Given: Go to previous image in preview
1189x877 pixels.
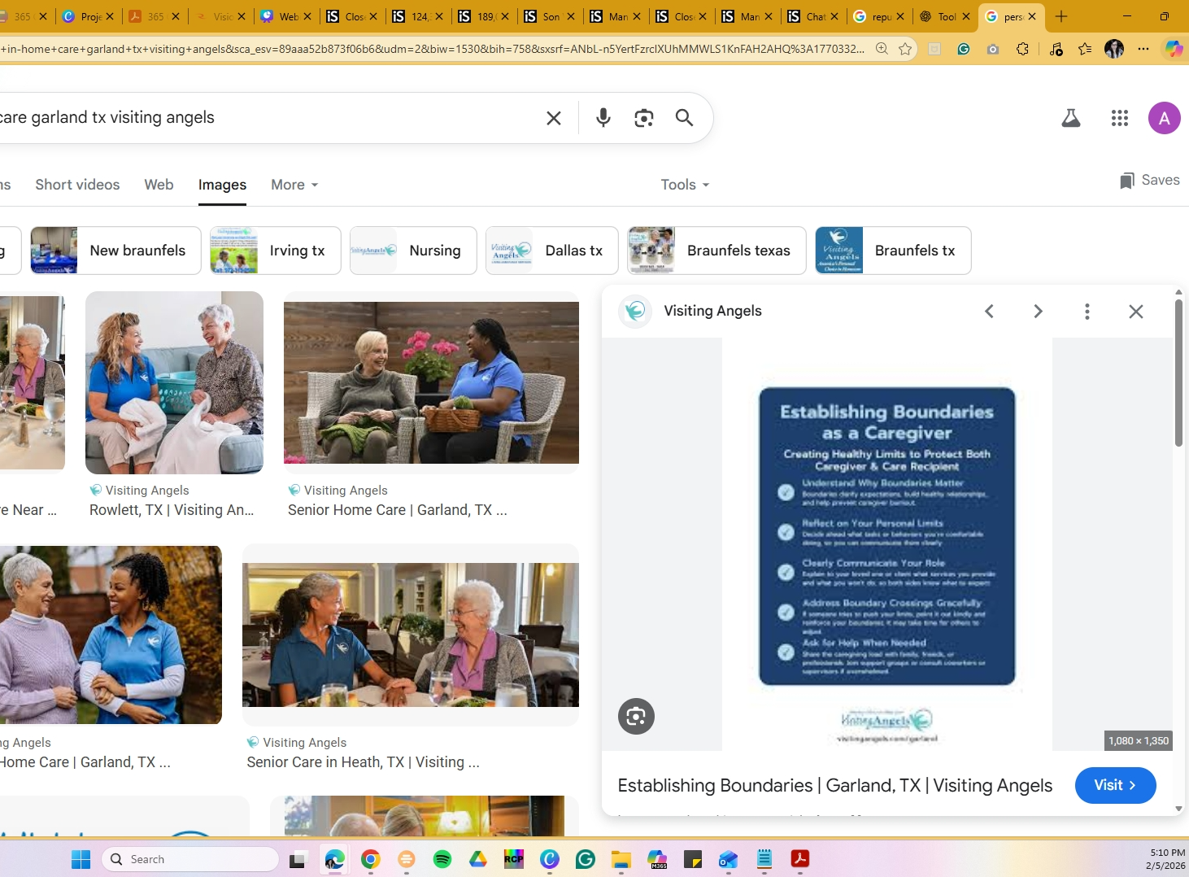Looking at the screenshot, I should pyautogui.click(x=989, y=311).
